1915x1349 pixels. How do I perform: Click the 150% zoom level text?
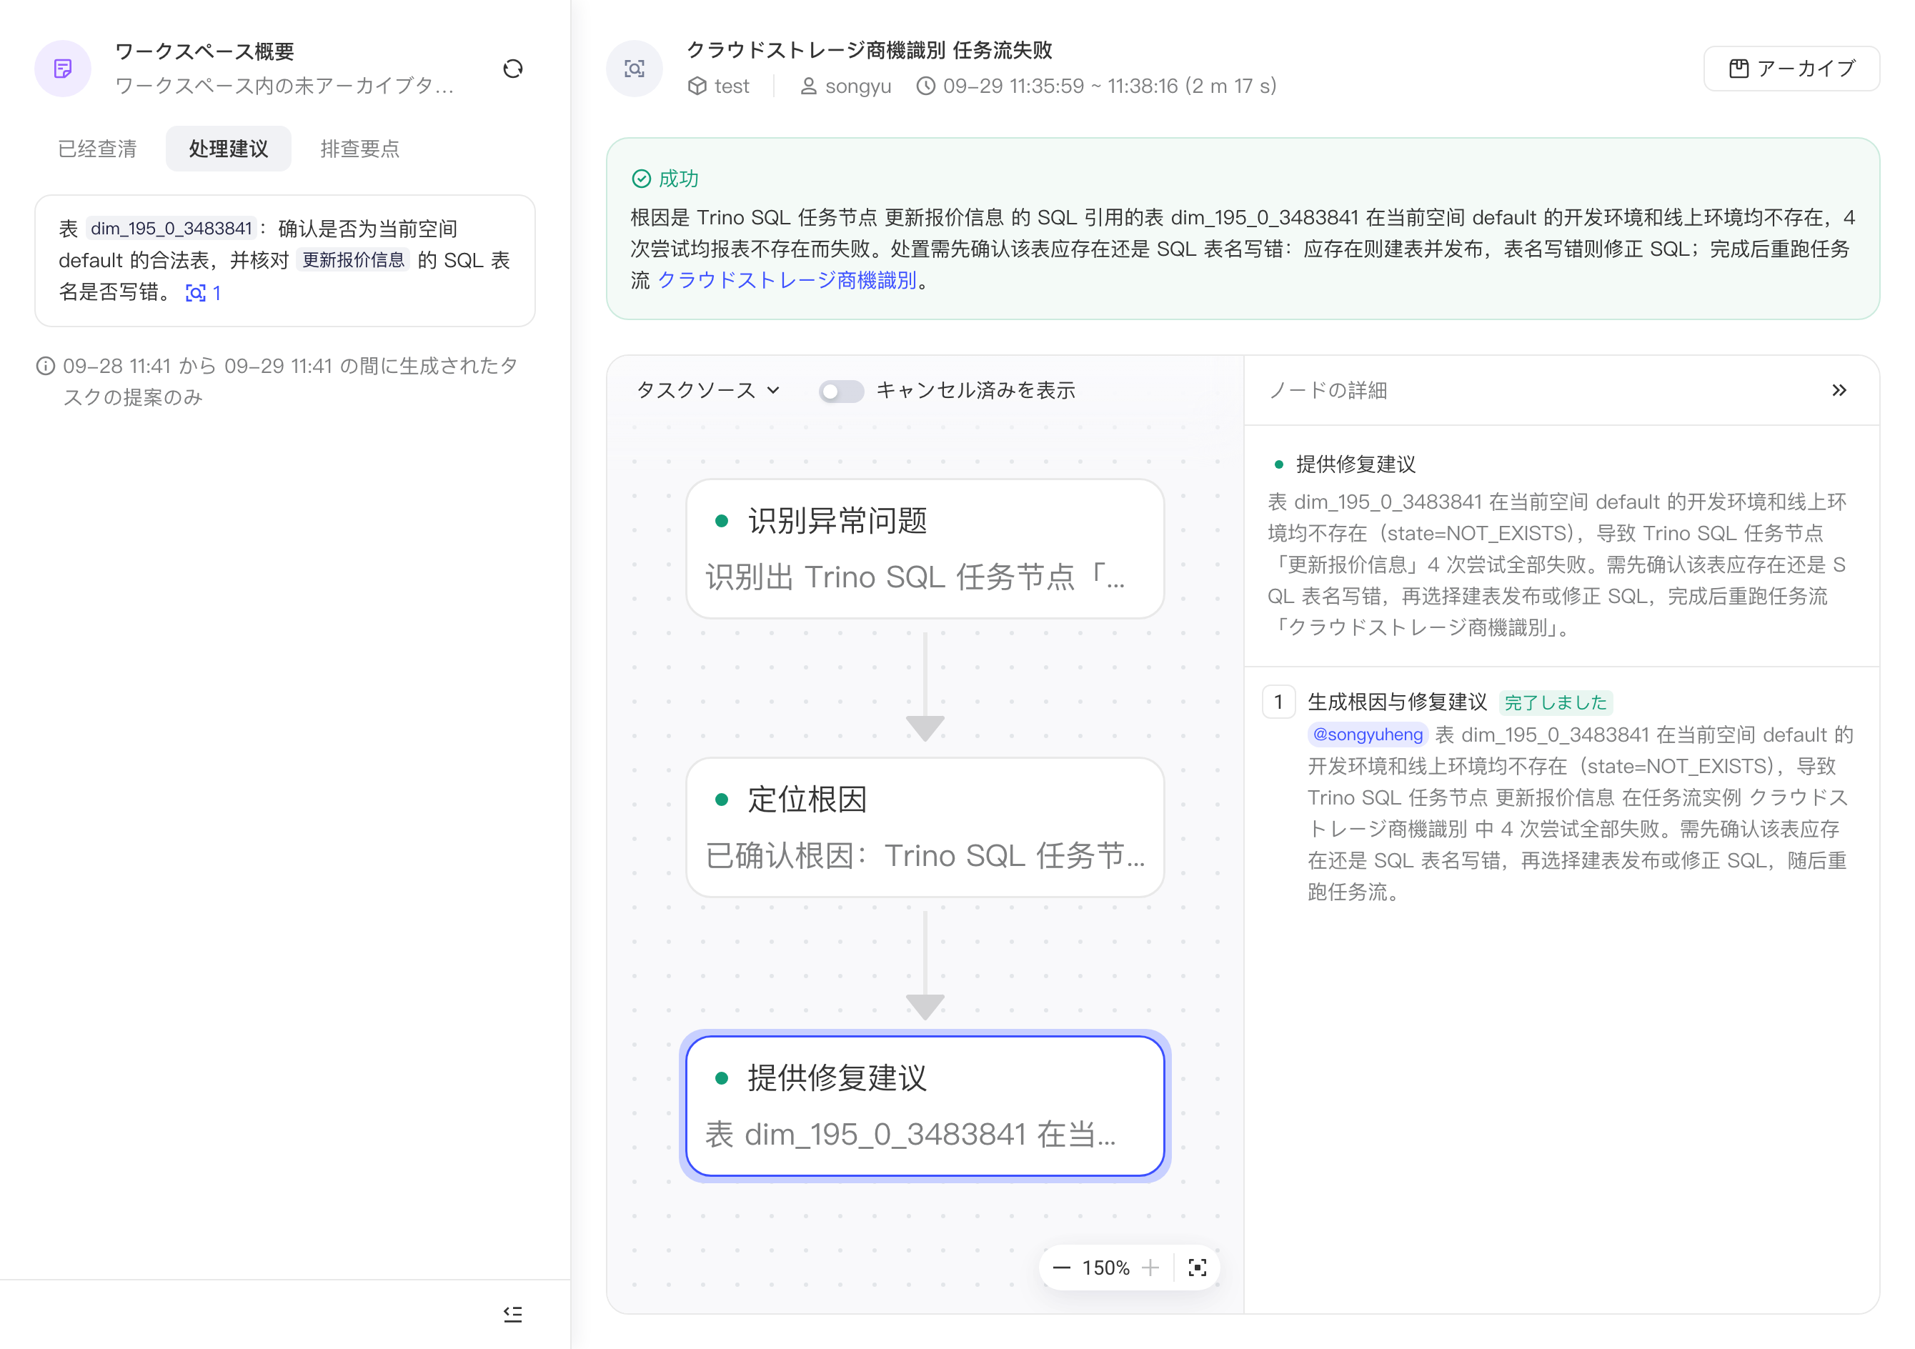(1106, 1268)
